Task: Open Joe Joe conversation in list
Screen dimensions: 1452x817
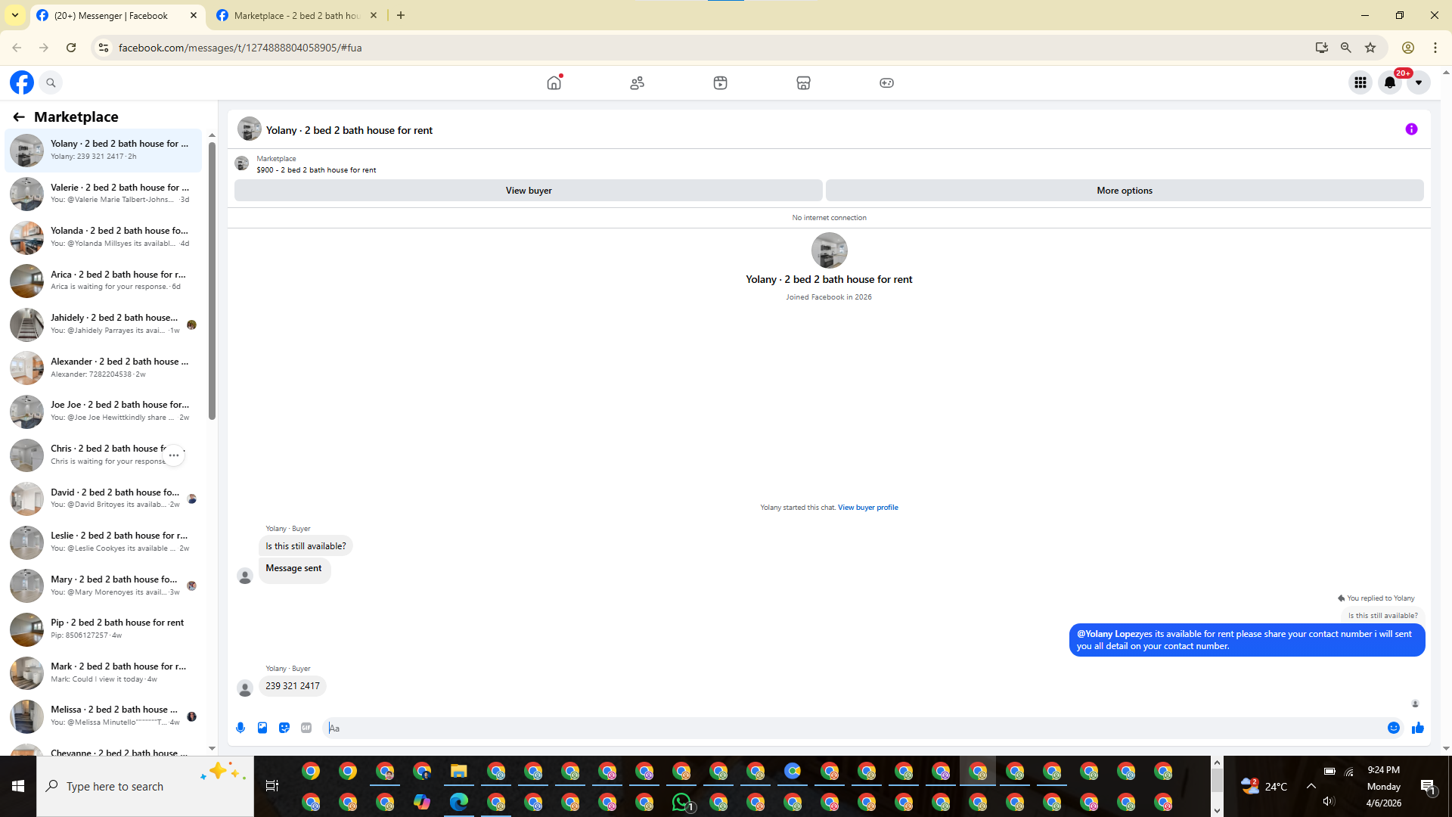Action: pos(104,412)
